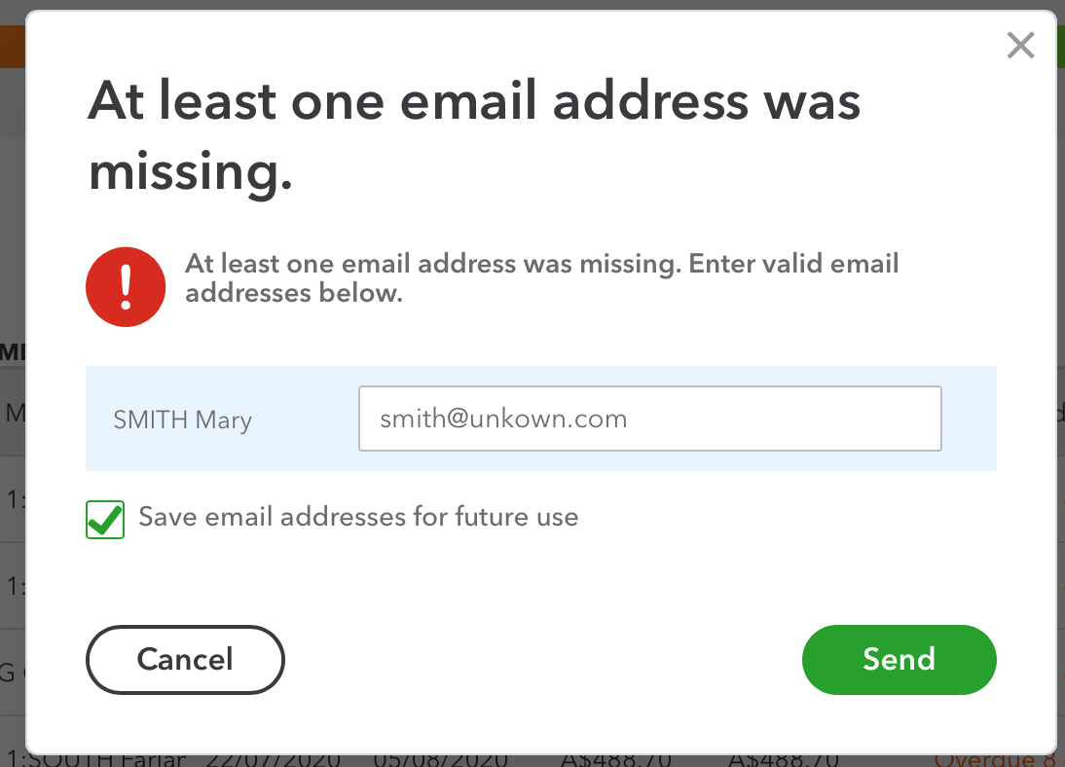
Task: Close the missing email address dialog
Action: 1020,46
